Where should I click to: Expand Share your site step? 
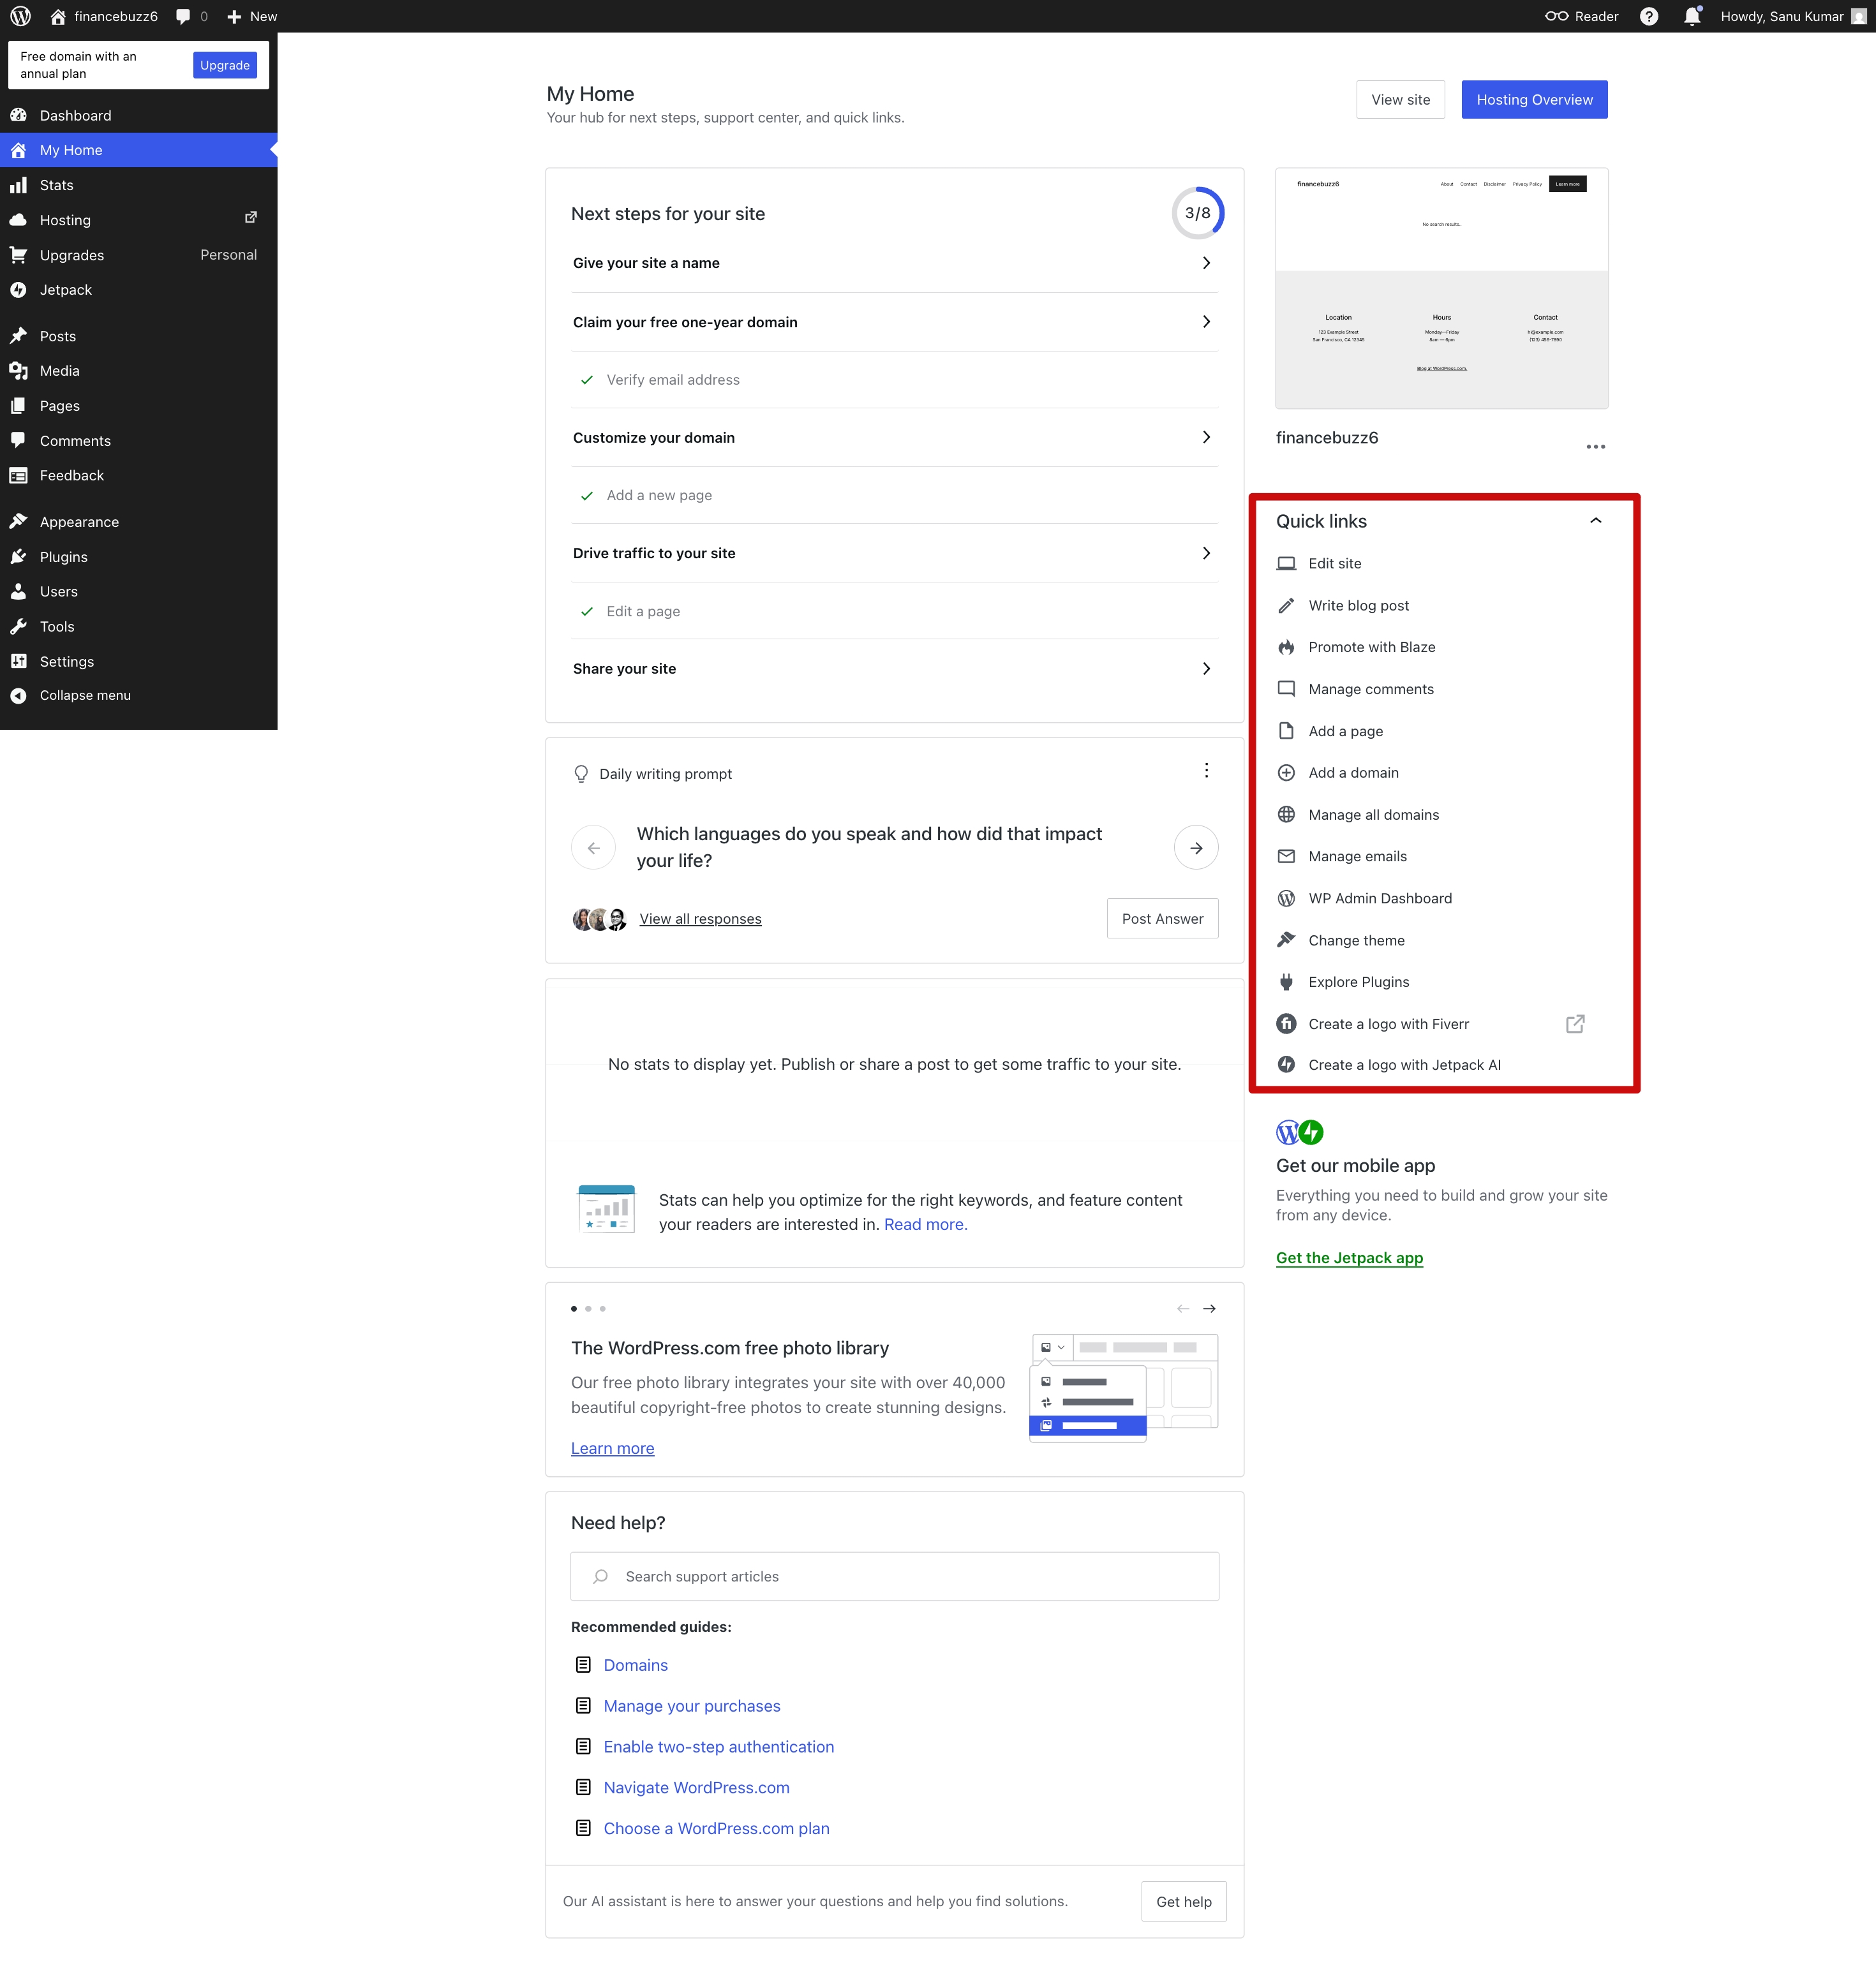894,669
